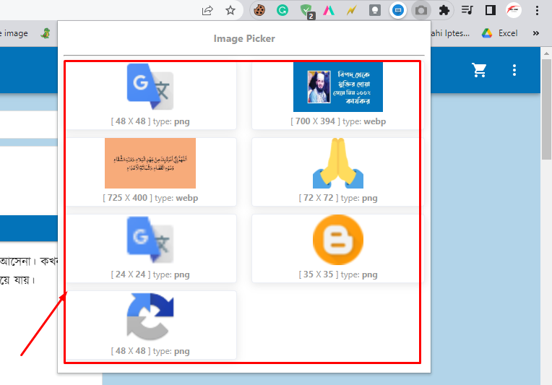Open the cookie extension icon

click(259, 10)
